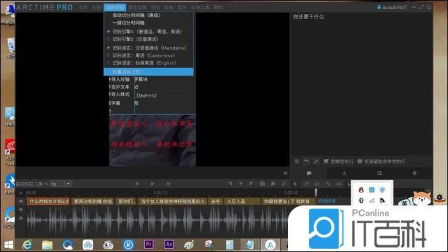
Task: Select the highlighted 批量语音识别 menu entry
Action: (149, 71)
